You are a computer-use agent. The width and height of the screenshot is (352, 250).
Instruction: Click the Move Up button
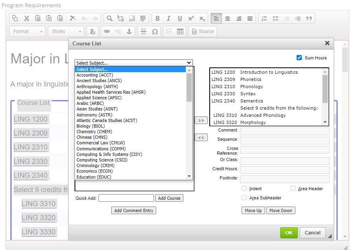click(253, 211)
